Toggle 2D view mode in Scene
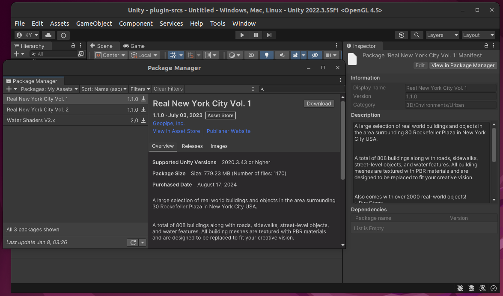The height and width of the screenshot is (296, 503). click(x=251, y=55)
